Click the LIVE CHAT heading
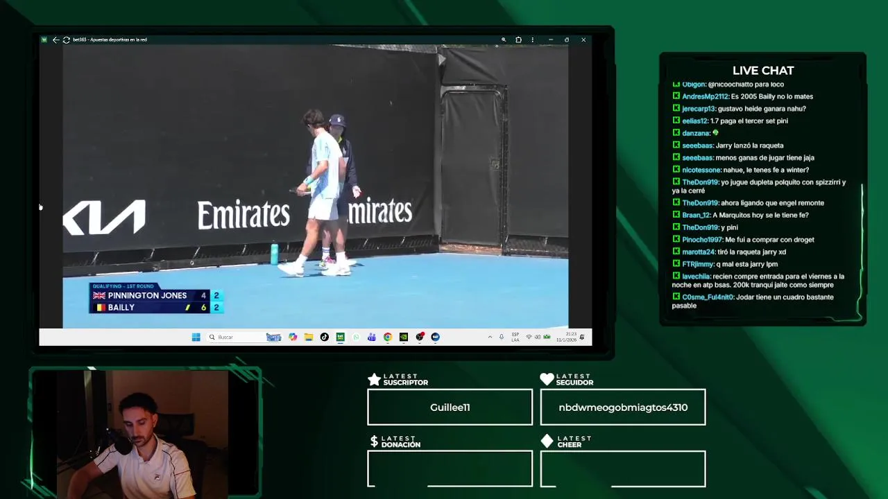Screen dimensions: 888x499 click(x=763, y=71)
